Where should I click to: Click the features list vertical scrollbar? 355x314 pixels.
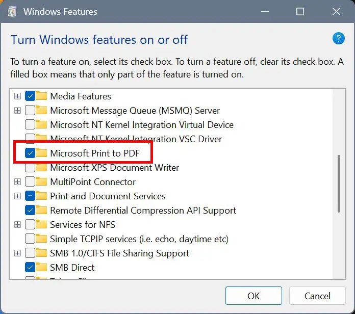339,184
